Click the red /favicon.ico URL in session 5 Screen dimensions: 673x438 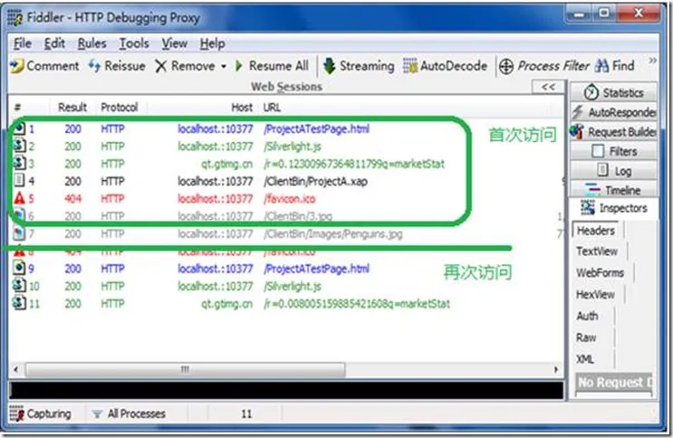pos(289,199)
